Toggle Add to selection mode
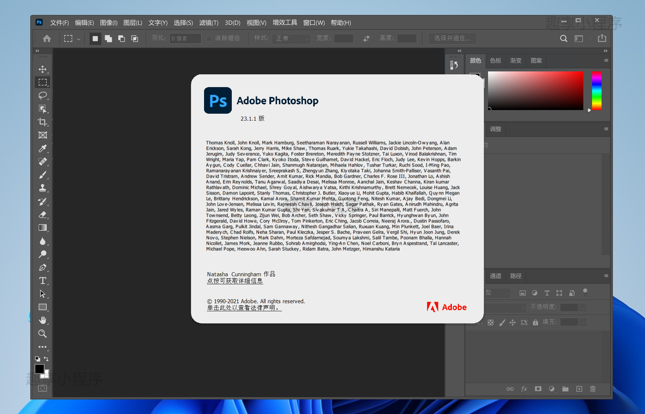 108,38
